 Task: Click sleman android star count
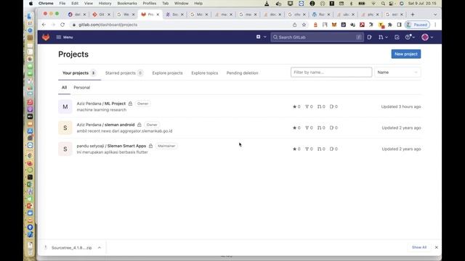[296, 128]
